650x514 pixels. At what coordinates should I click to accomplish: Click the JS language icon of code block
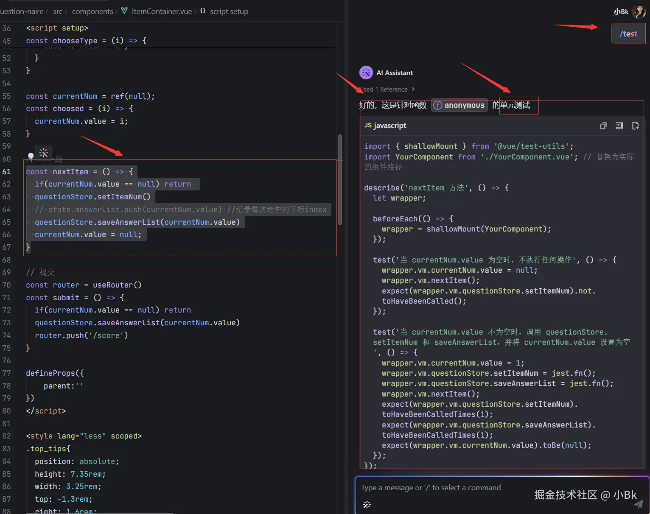point(368,126)
